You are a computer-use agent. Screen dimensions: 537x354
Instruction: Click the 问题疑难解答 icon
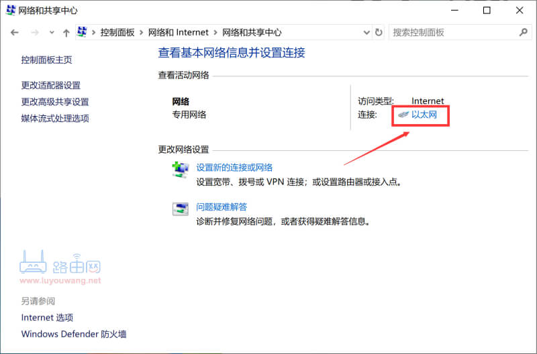coord(180,209)
